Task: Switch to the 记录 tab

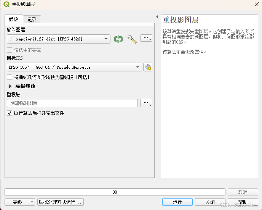Action: 32,19
